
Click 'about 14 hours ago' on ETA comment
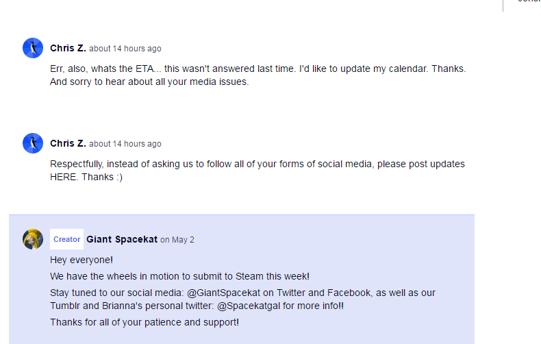(x=125, y=49)
